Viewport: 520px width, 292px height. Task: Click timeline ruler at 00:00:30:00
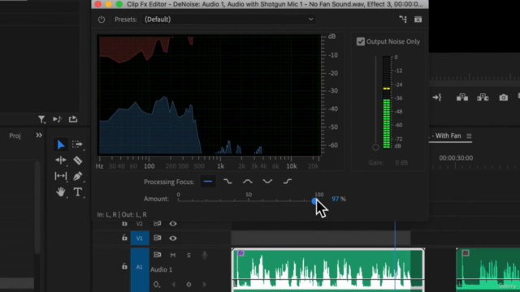(x=456, y=158)
